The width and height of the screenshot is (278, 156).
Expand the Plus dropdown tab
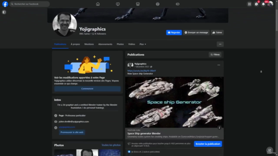pos(143,44)
